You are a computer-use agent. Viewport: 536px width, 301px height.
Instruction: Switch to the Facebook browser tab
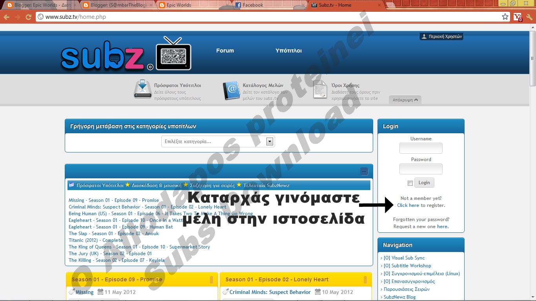tap(269, 5)
